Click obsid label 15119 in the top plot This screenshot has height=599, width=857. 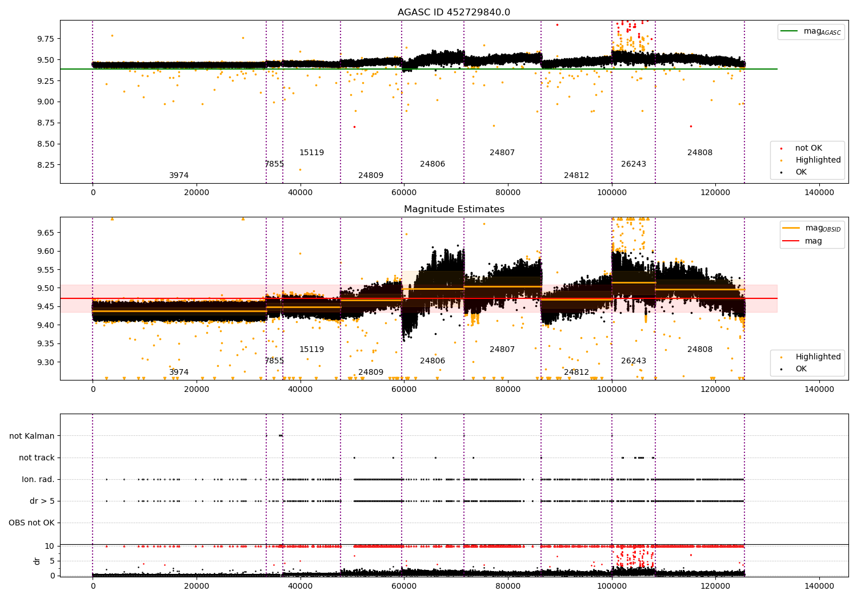(312, 153)
